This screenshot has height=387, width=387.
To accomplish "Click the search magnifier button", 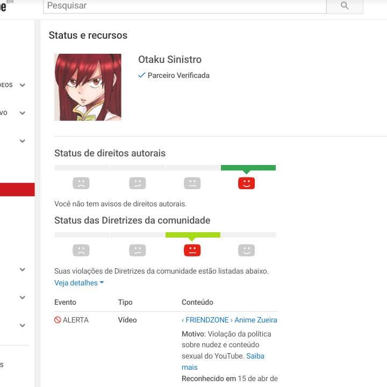I will (x=345, y=6).
